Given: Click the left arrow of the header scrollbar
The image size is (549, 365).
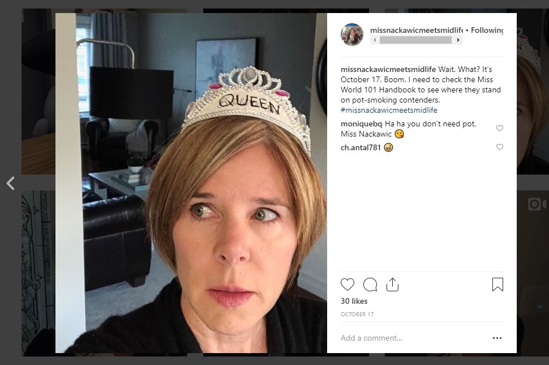Looking at the screenshot, I should 374,40.
